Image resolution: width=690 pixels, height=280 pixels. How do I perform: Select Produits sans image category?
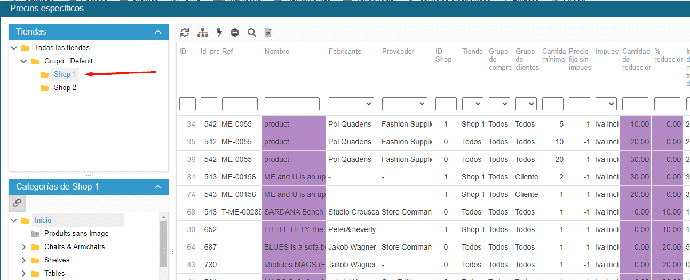coord(76,233)
